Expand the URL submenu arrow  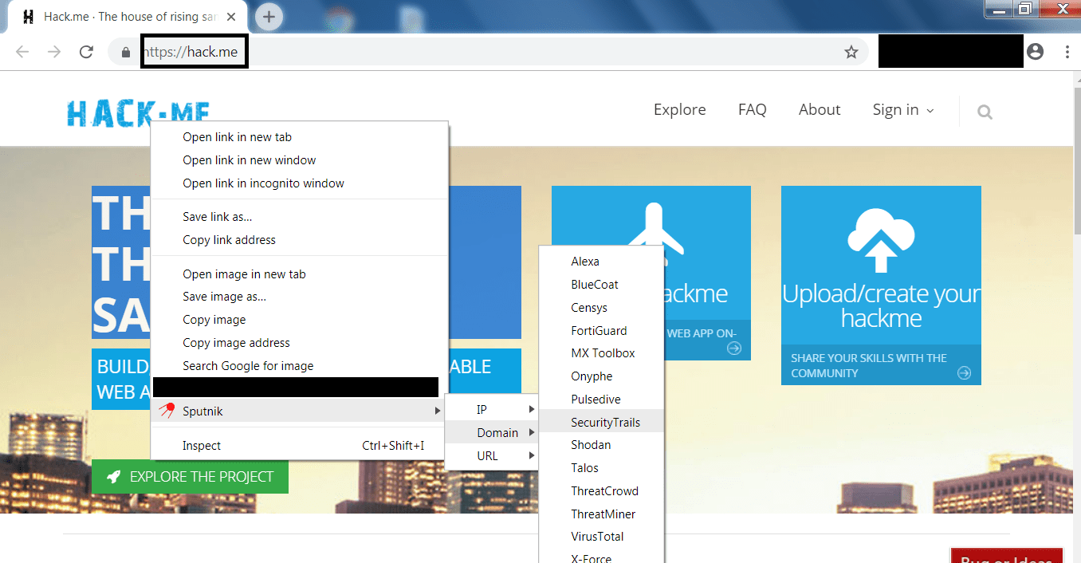[x=533, y=455]
